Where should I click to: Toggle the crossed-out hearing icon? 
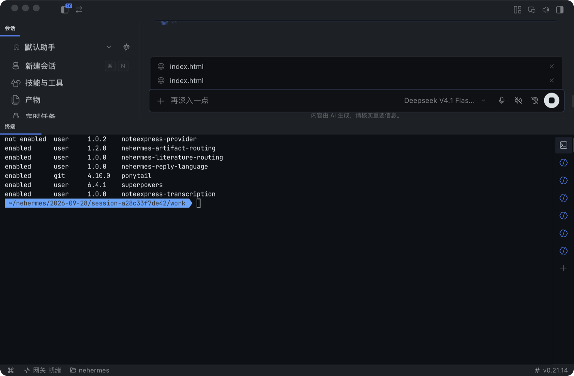(x=535, y=101)
